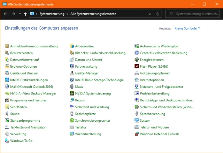Click the Windows Defender Firewall icon
This screenshot has width=223, height=153.
pyautogui.click(x=137, y=134)
